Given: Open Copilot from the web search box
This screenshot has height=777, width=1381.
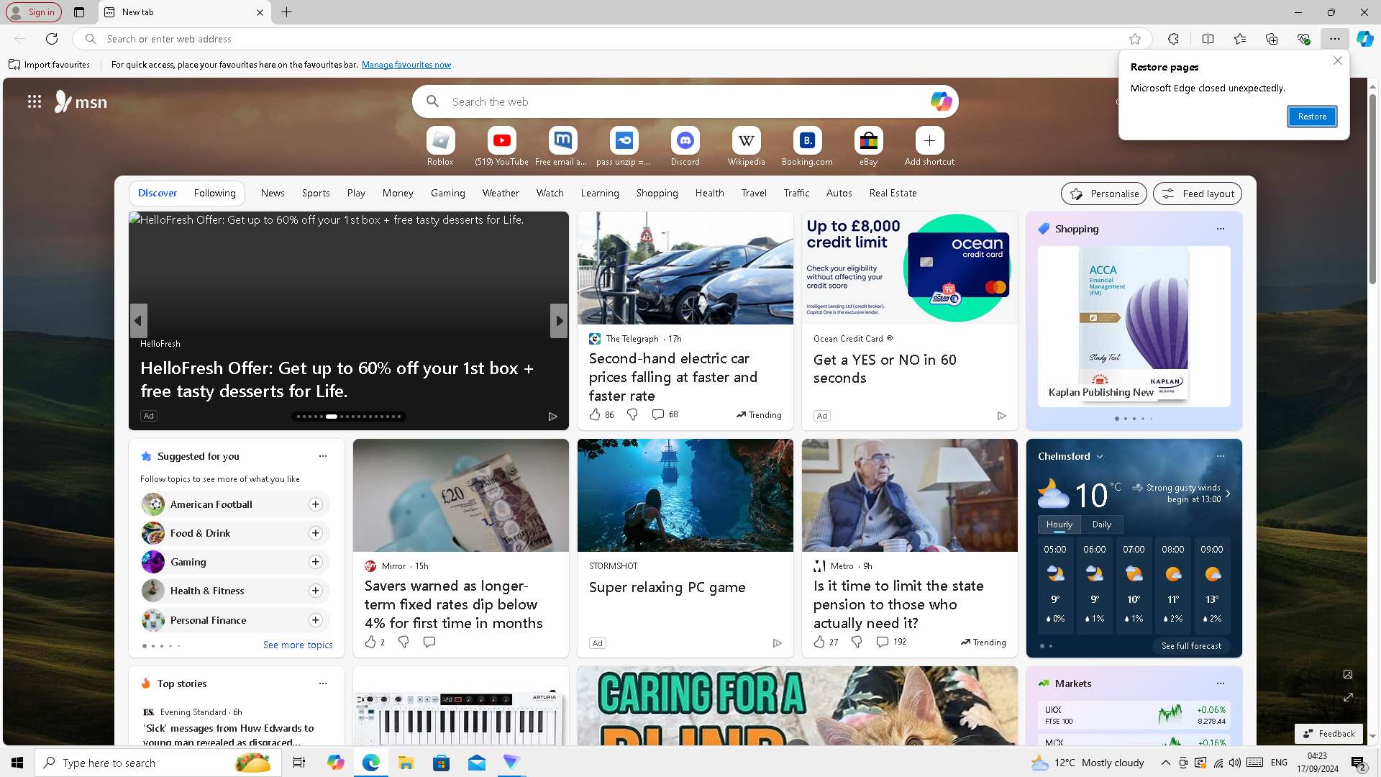Looking at the screenshot, I should pos(941,101).
